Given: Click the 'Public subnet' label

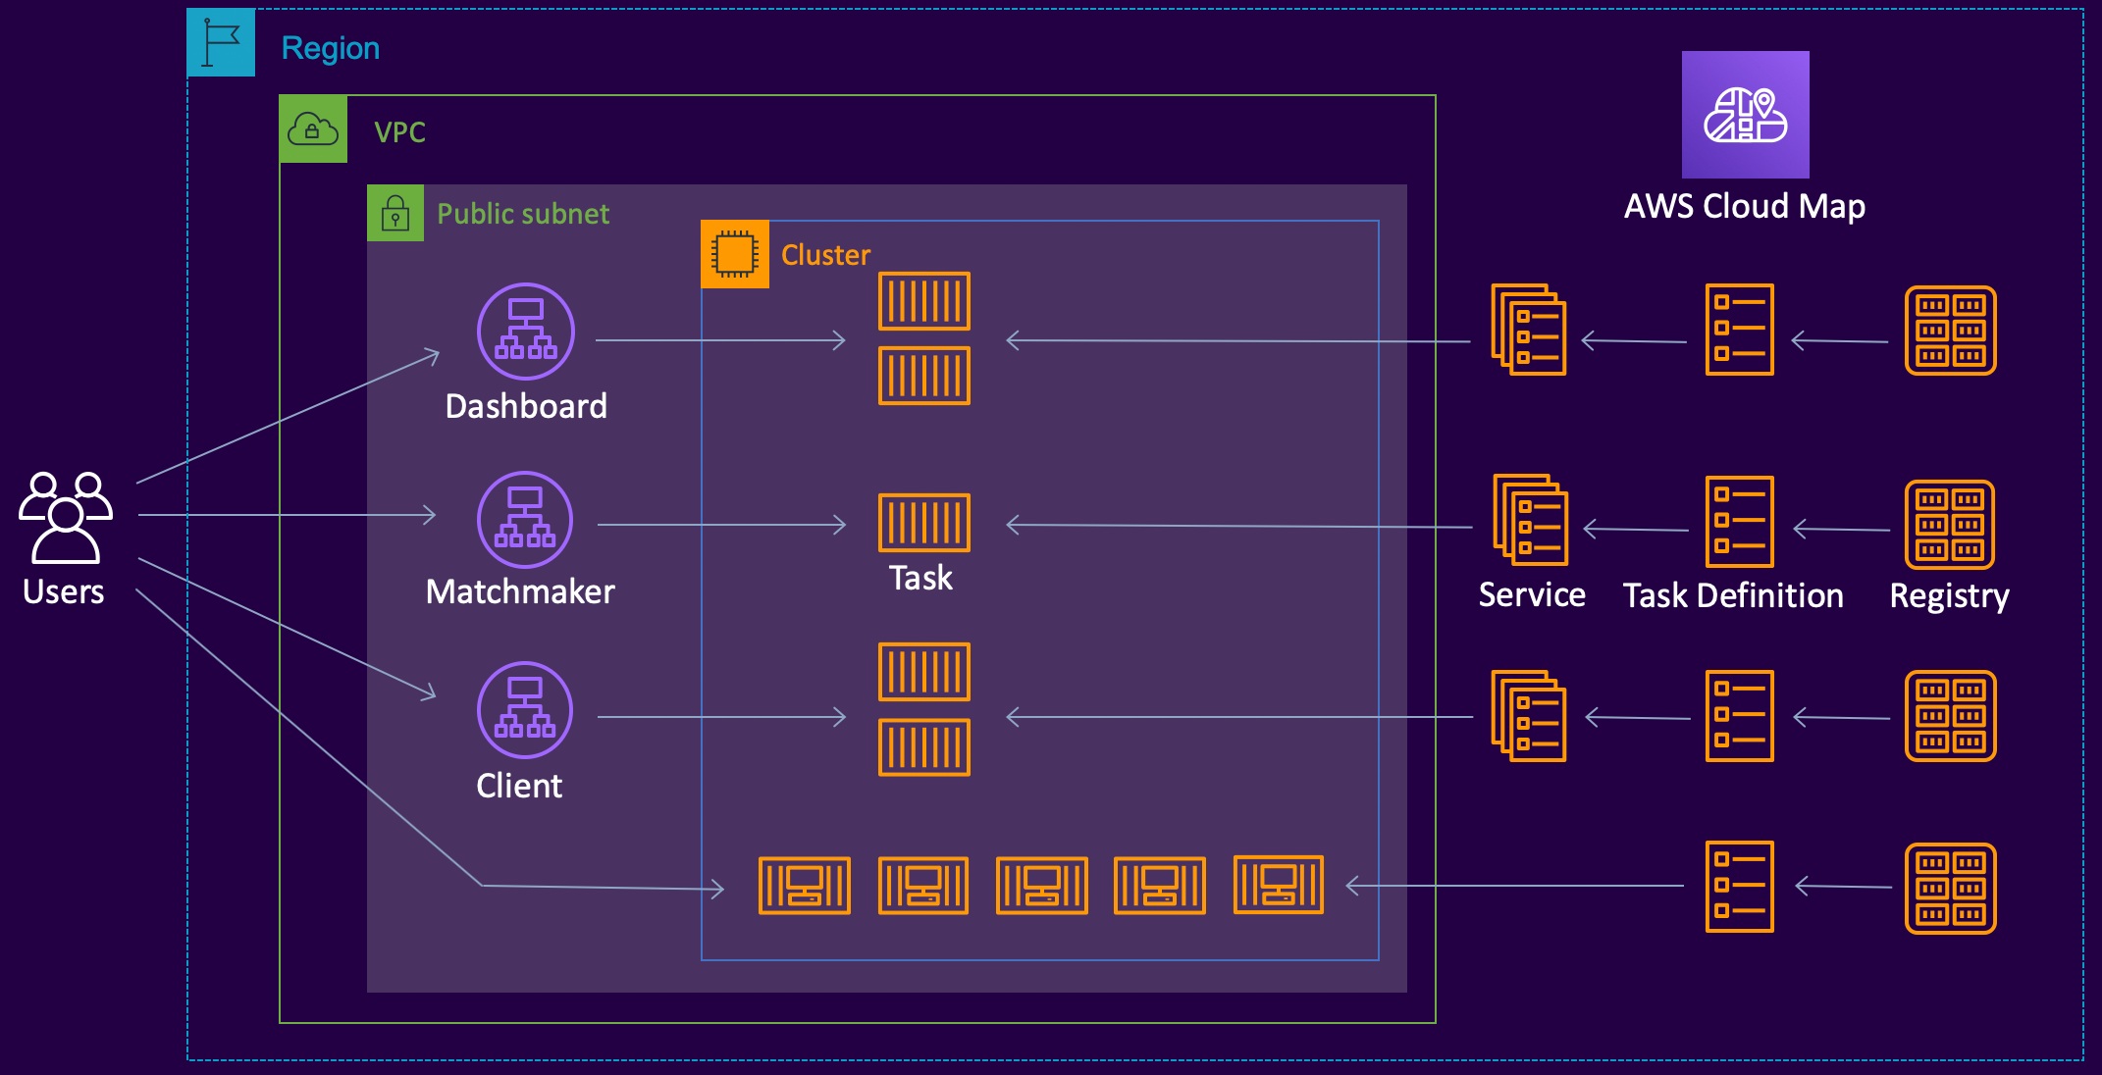Looking at the screenshot, I should pos(523,214).
